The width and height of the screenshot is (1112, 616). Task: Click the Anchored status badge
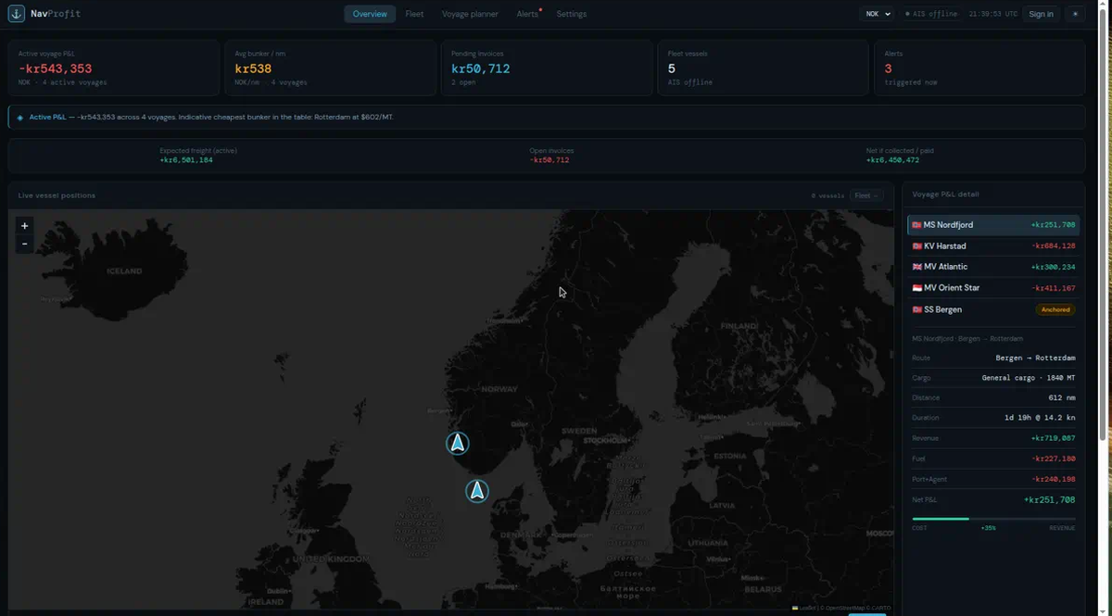tap(1055, 309)
